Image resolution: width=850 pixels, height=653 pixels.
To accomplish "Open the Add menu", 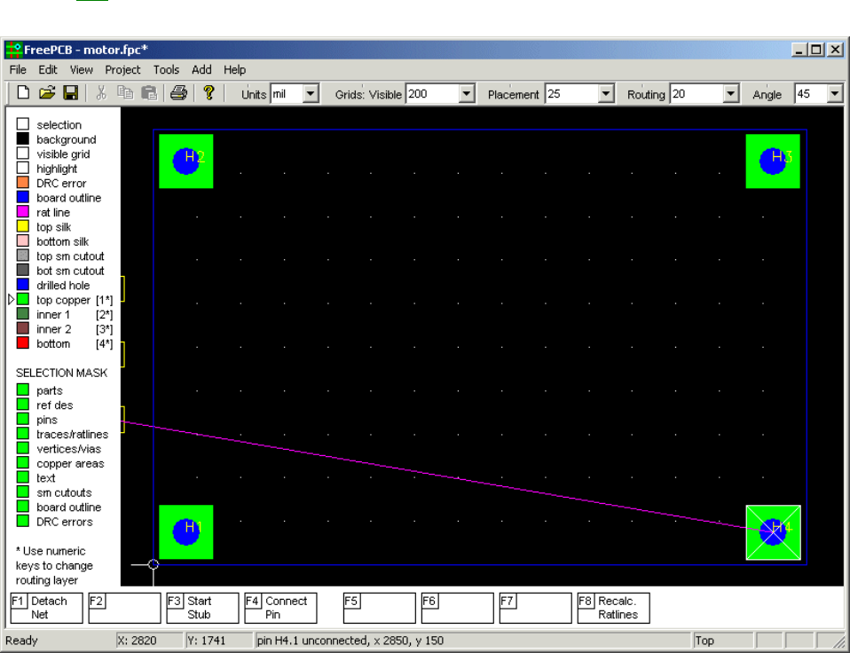I will 201,70.
